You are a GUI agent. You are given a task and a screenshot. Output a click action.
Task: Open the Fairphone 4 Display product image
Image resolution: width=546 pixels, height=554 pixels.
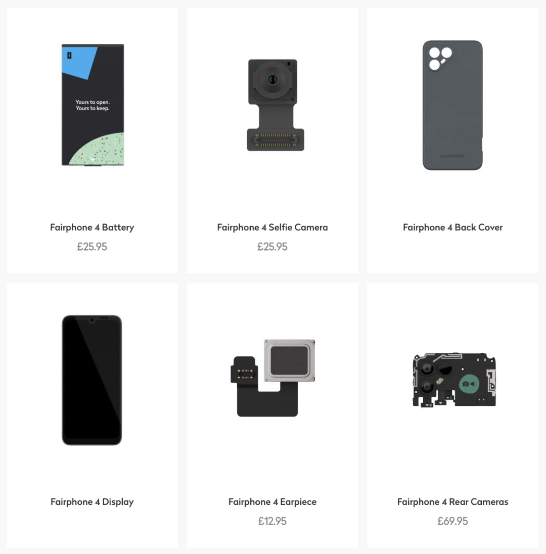click(92, 380)
